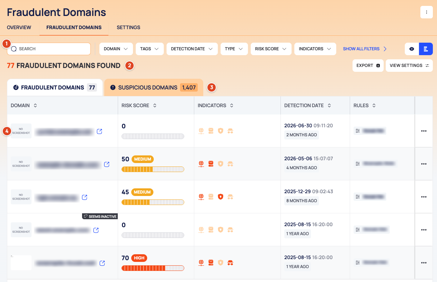Click 77 Fraudulent Domains Found heading

pos(64,66)
